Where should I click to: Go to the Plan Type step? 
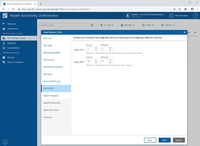point(48,46)
